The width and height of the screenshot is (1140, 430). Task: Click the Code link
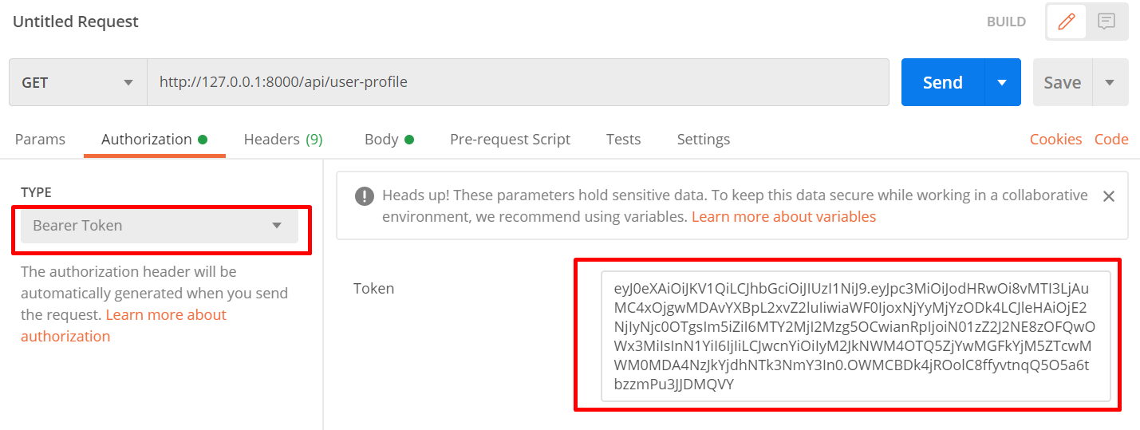[x=1111, y=140]
